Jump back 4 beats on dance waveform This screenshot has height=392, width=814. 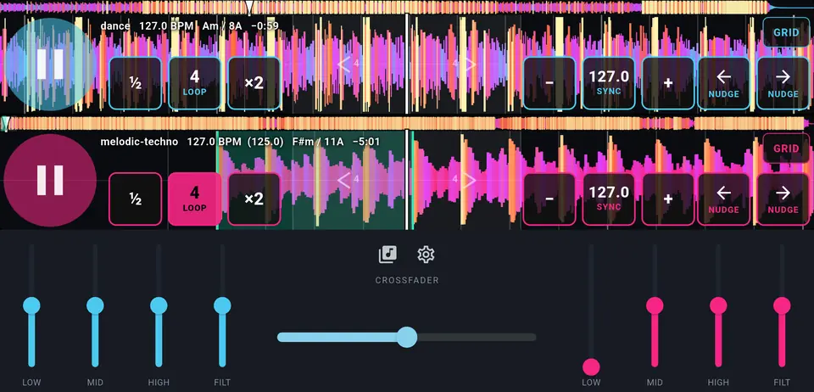(x=348, y=64)
